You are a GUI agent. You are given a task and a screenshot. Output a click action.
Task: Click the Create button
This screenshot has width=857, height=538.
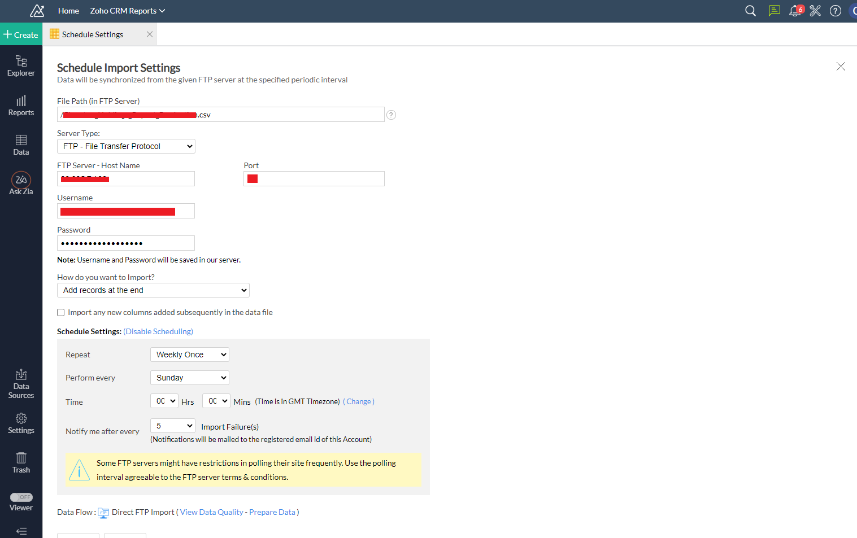coord(21,34)
